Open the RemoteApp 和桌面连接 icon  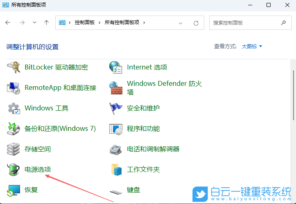[14, 88]
